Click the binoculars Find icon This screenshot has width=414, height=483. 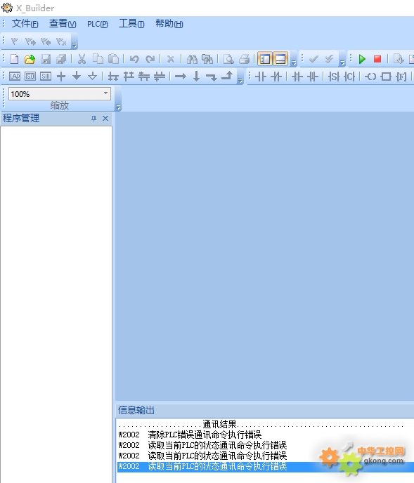click(x=192, y=59)
